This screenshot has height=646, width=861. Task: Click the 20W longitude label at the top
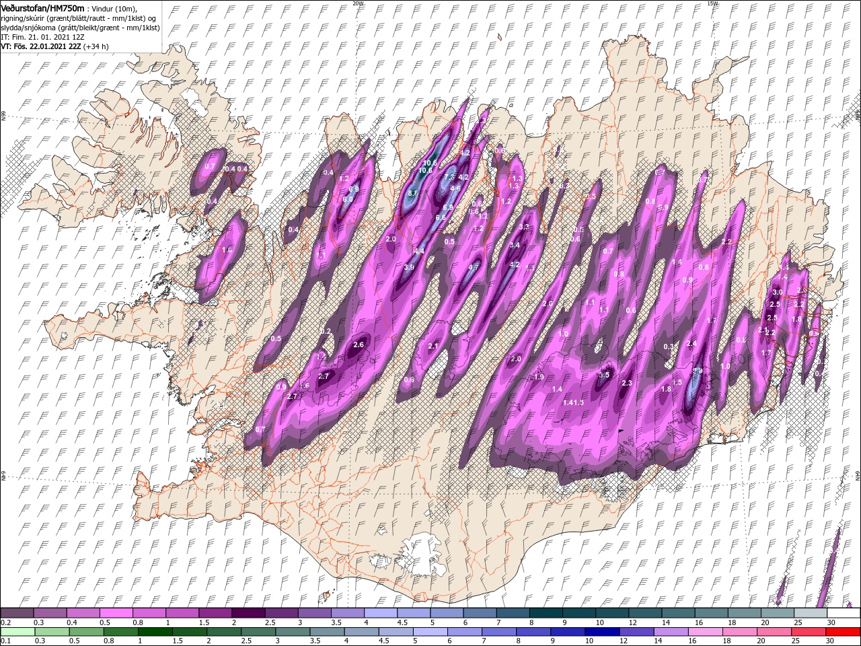pyautogui.click(x=357, y=3)
